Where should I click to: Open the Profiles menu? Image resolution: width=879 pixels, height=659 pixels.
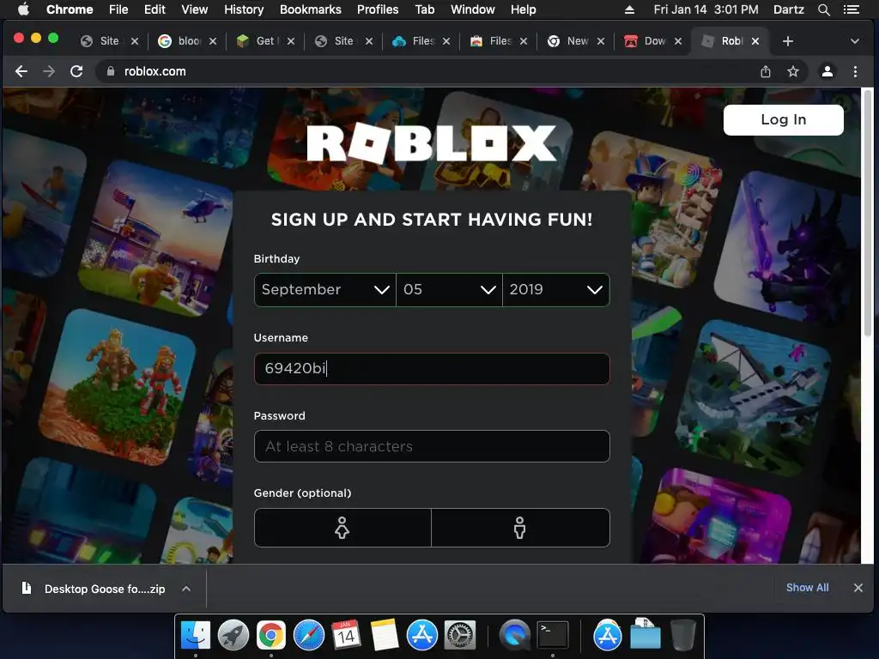tap(378, 9)
